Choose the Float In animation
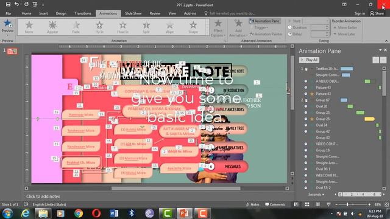This screenshot has height=219, width=390. coord(122,27)
